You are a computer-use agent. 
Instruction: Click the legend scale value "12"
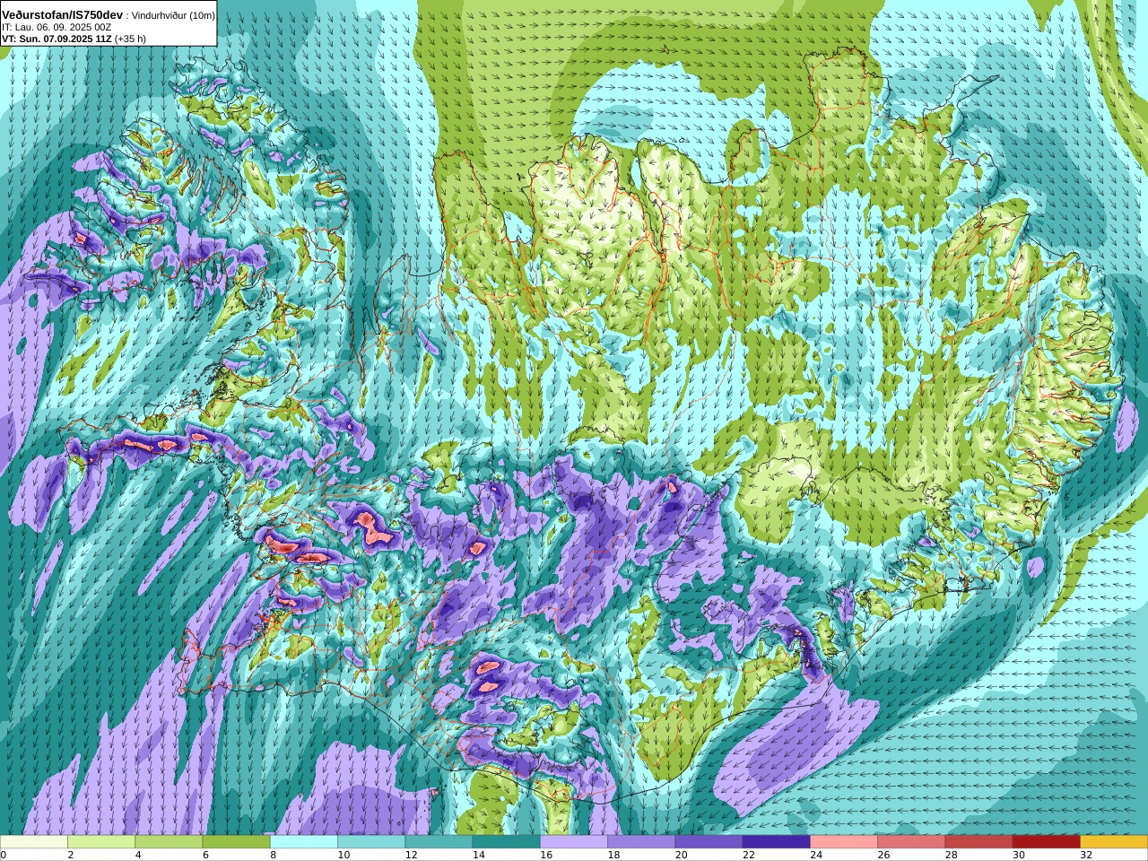[411, 855]
